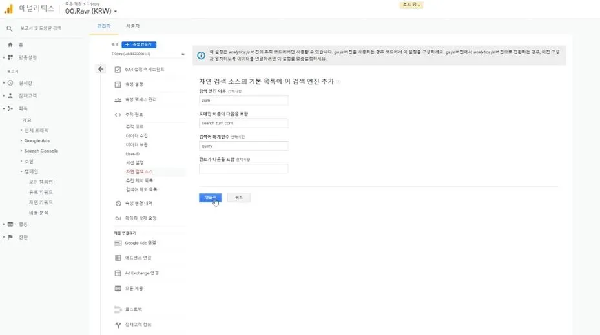Image resolution: width=600 pixels, height=335 pixels.
Task: Open 검색어 제외 목록
Action: (141, 189)
